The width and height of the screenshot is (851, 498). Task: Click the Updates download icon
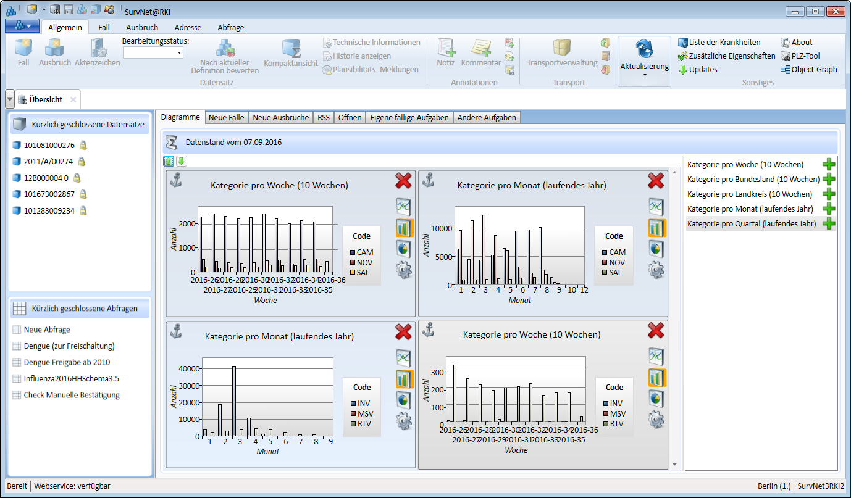pyautogui.click(x=683, y=70)
